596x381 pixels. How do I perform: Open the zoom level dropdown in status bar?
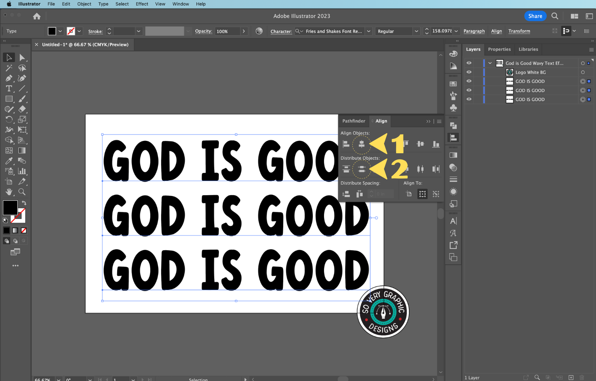tap(59, 379)
